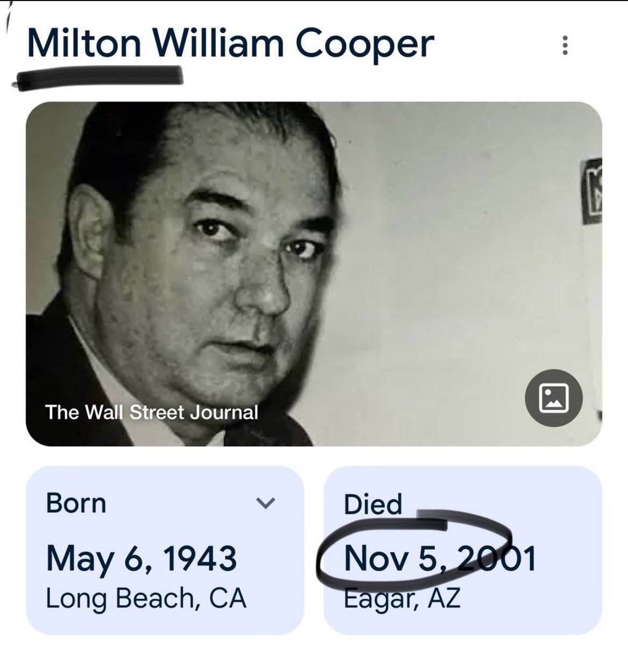This screenshot has width=628, height=646.
Task: Open the three-dot more options menu
Action: coord(565,46)
